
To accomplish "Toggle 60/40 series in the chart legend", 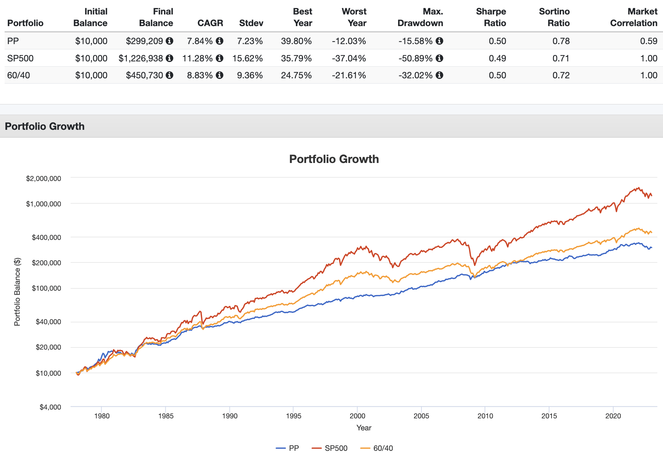I will click(x=377, y=448).
